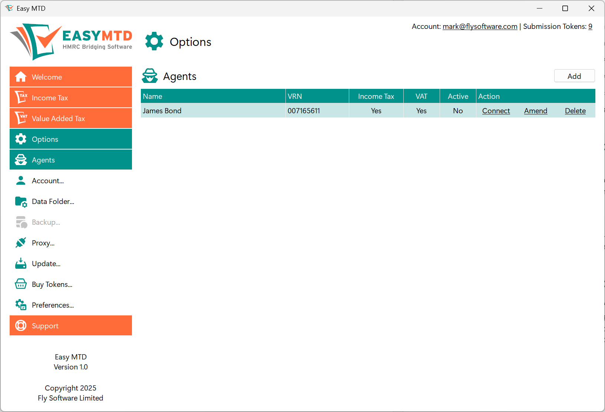Screen dimensions: 605x412
Task: Amend the James Bond agent record
Action: (x=536, y=111)
